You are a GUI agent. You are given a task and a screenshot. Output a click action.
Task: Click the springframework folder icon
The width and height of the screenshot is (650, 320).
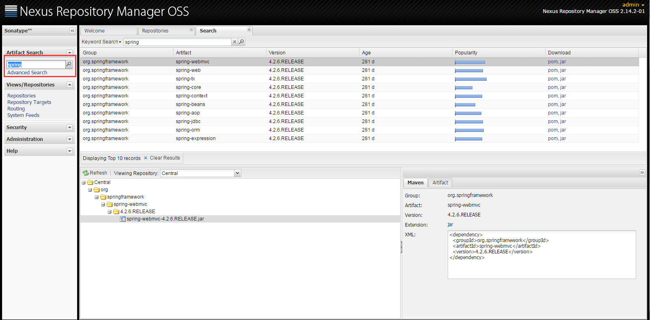(103, 197)
